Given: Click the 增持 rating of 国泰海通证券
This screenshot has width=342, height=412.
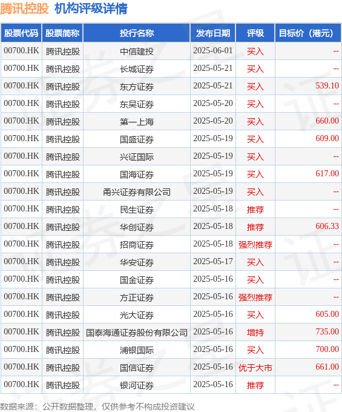Looking at the screenshot, I should point(255,333).
